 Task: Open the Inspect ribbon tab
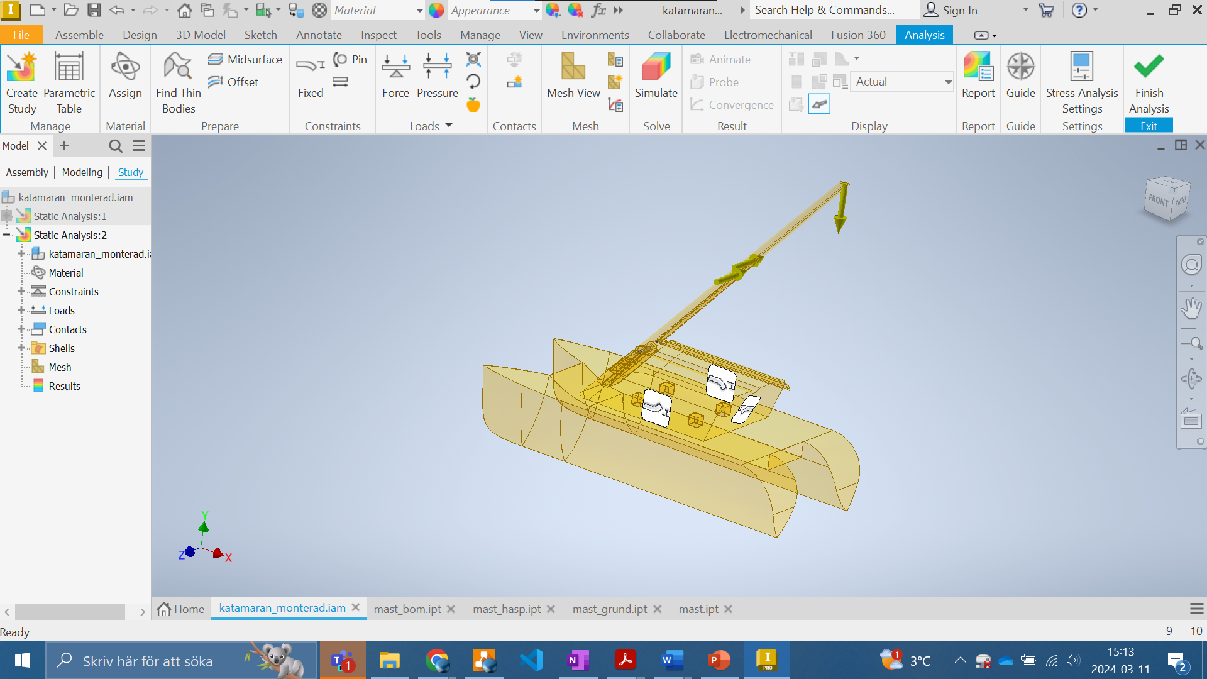point(378,35)
